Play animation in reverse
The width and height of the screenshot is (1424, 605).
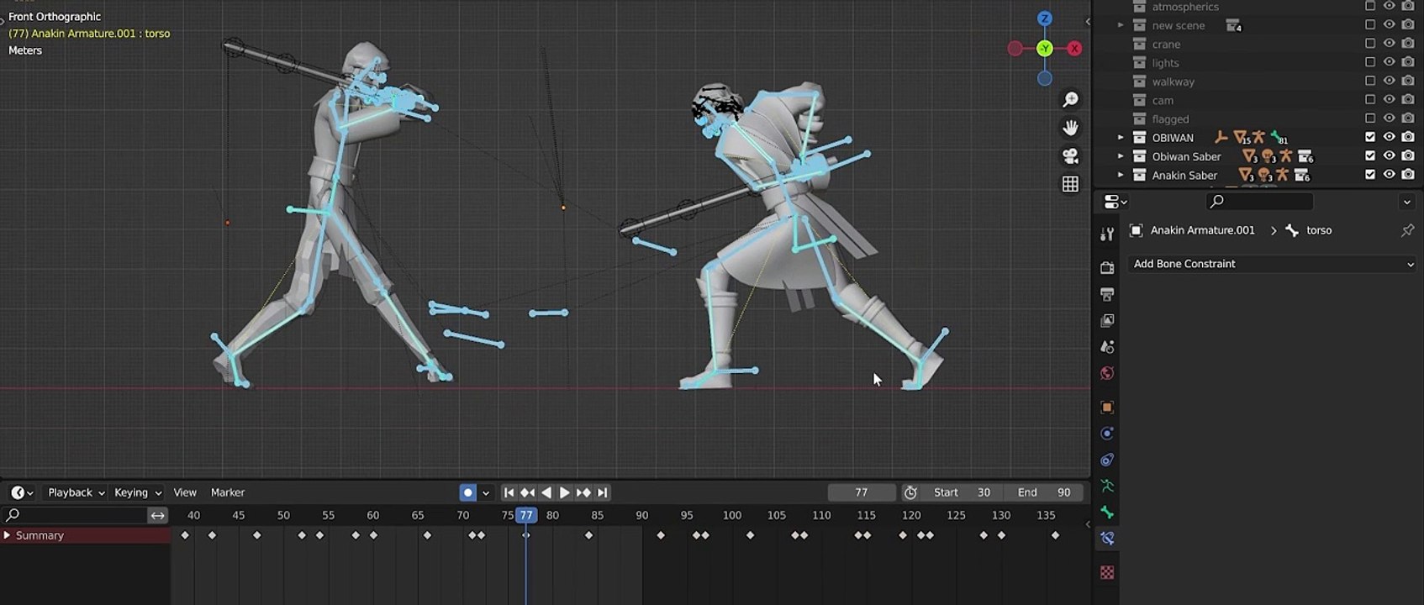pyautogui.click(x=546, y=492)
